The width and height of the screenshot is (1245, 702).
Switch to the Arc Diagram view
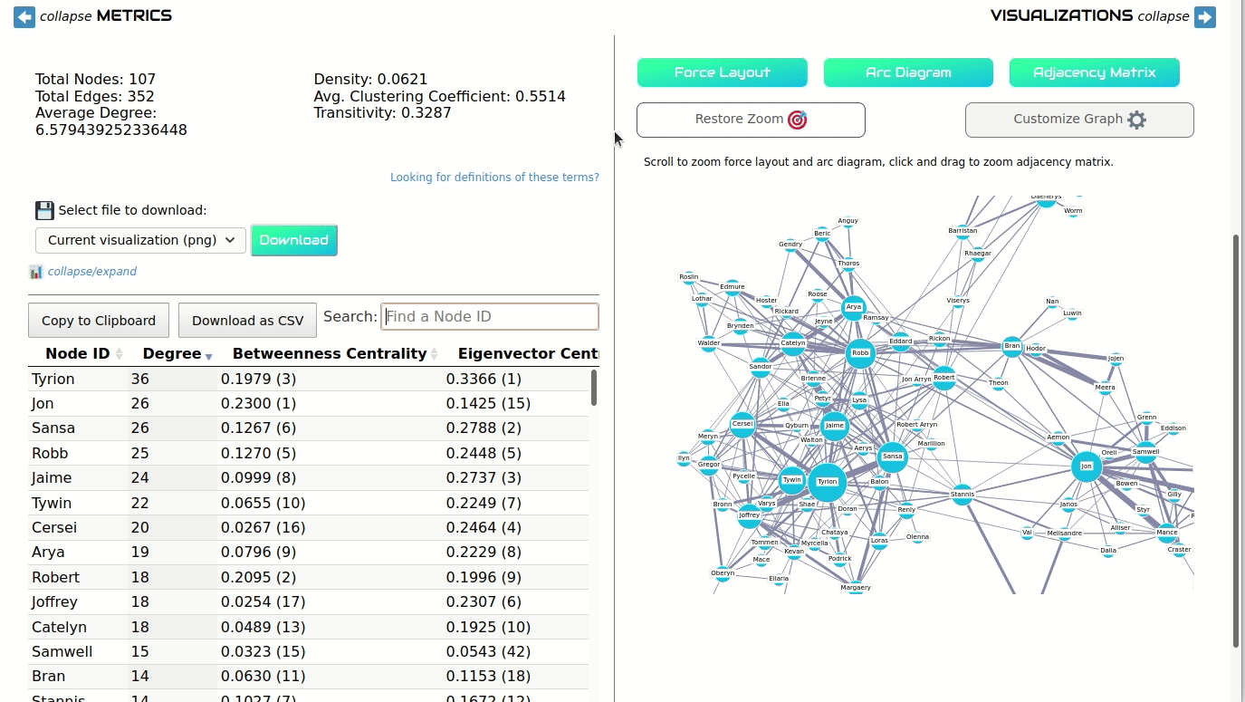[908, 72]
